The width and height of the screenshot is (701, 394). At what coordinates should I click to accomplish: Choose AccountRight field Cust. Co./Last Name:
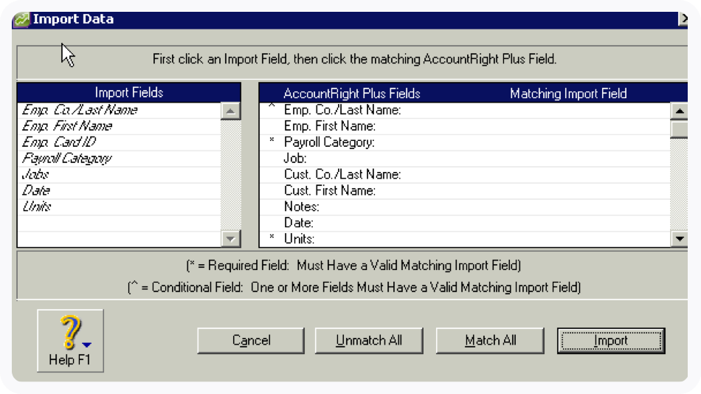pyautogui.click(x=465, y=174)
